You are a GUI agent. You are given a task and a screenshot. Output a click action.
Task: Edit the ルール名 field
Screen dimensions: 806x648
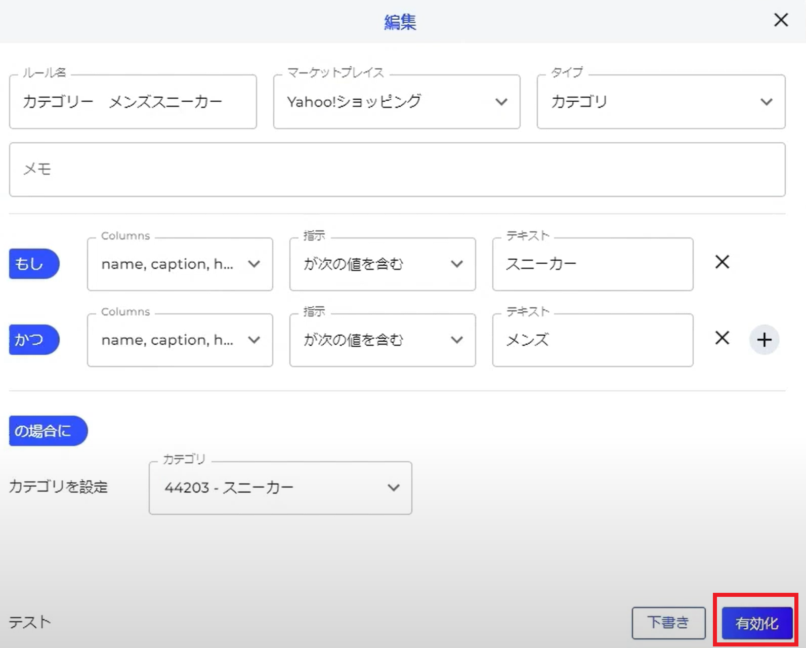click(x=133, y=102)
